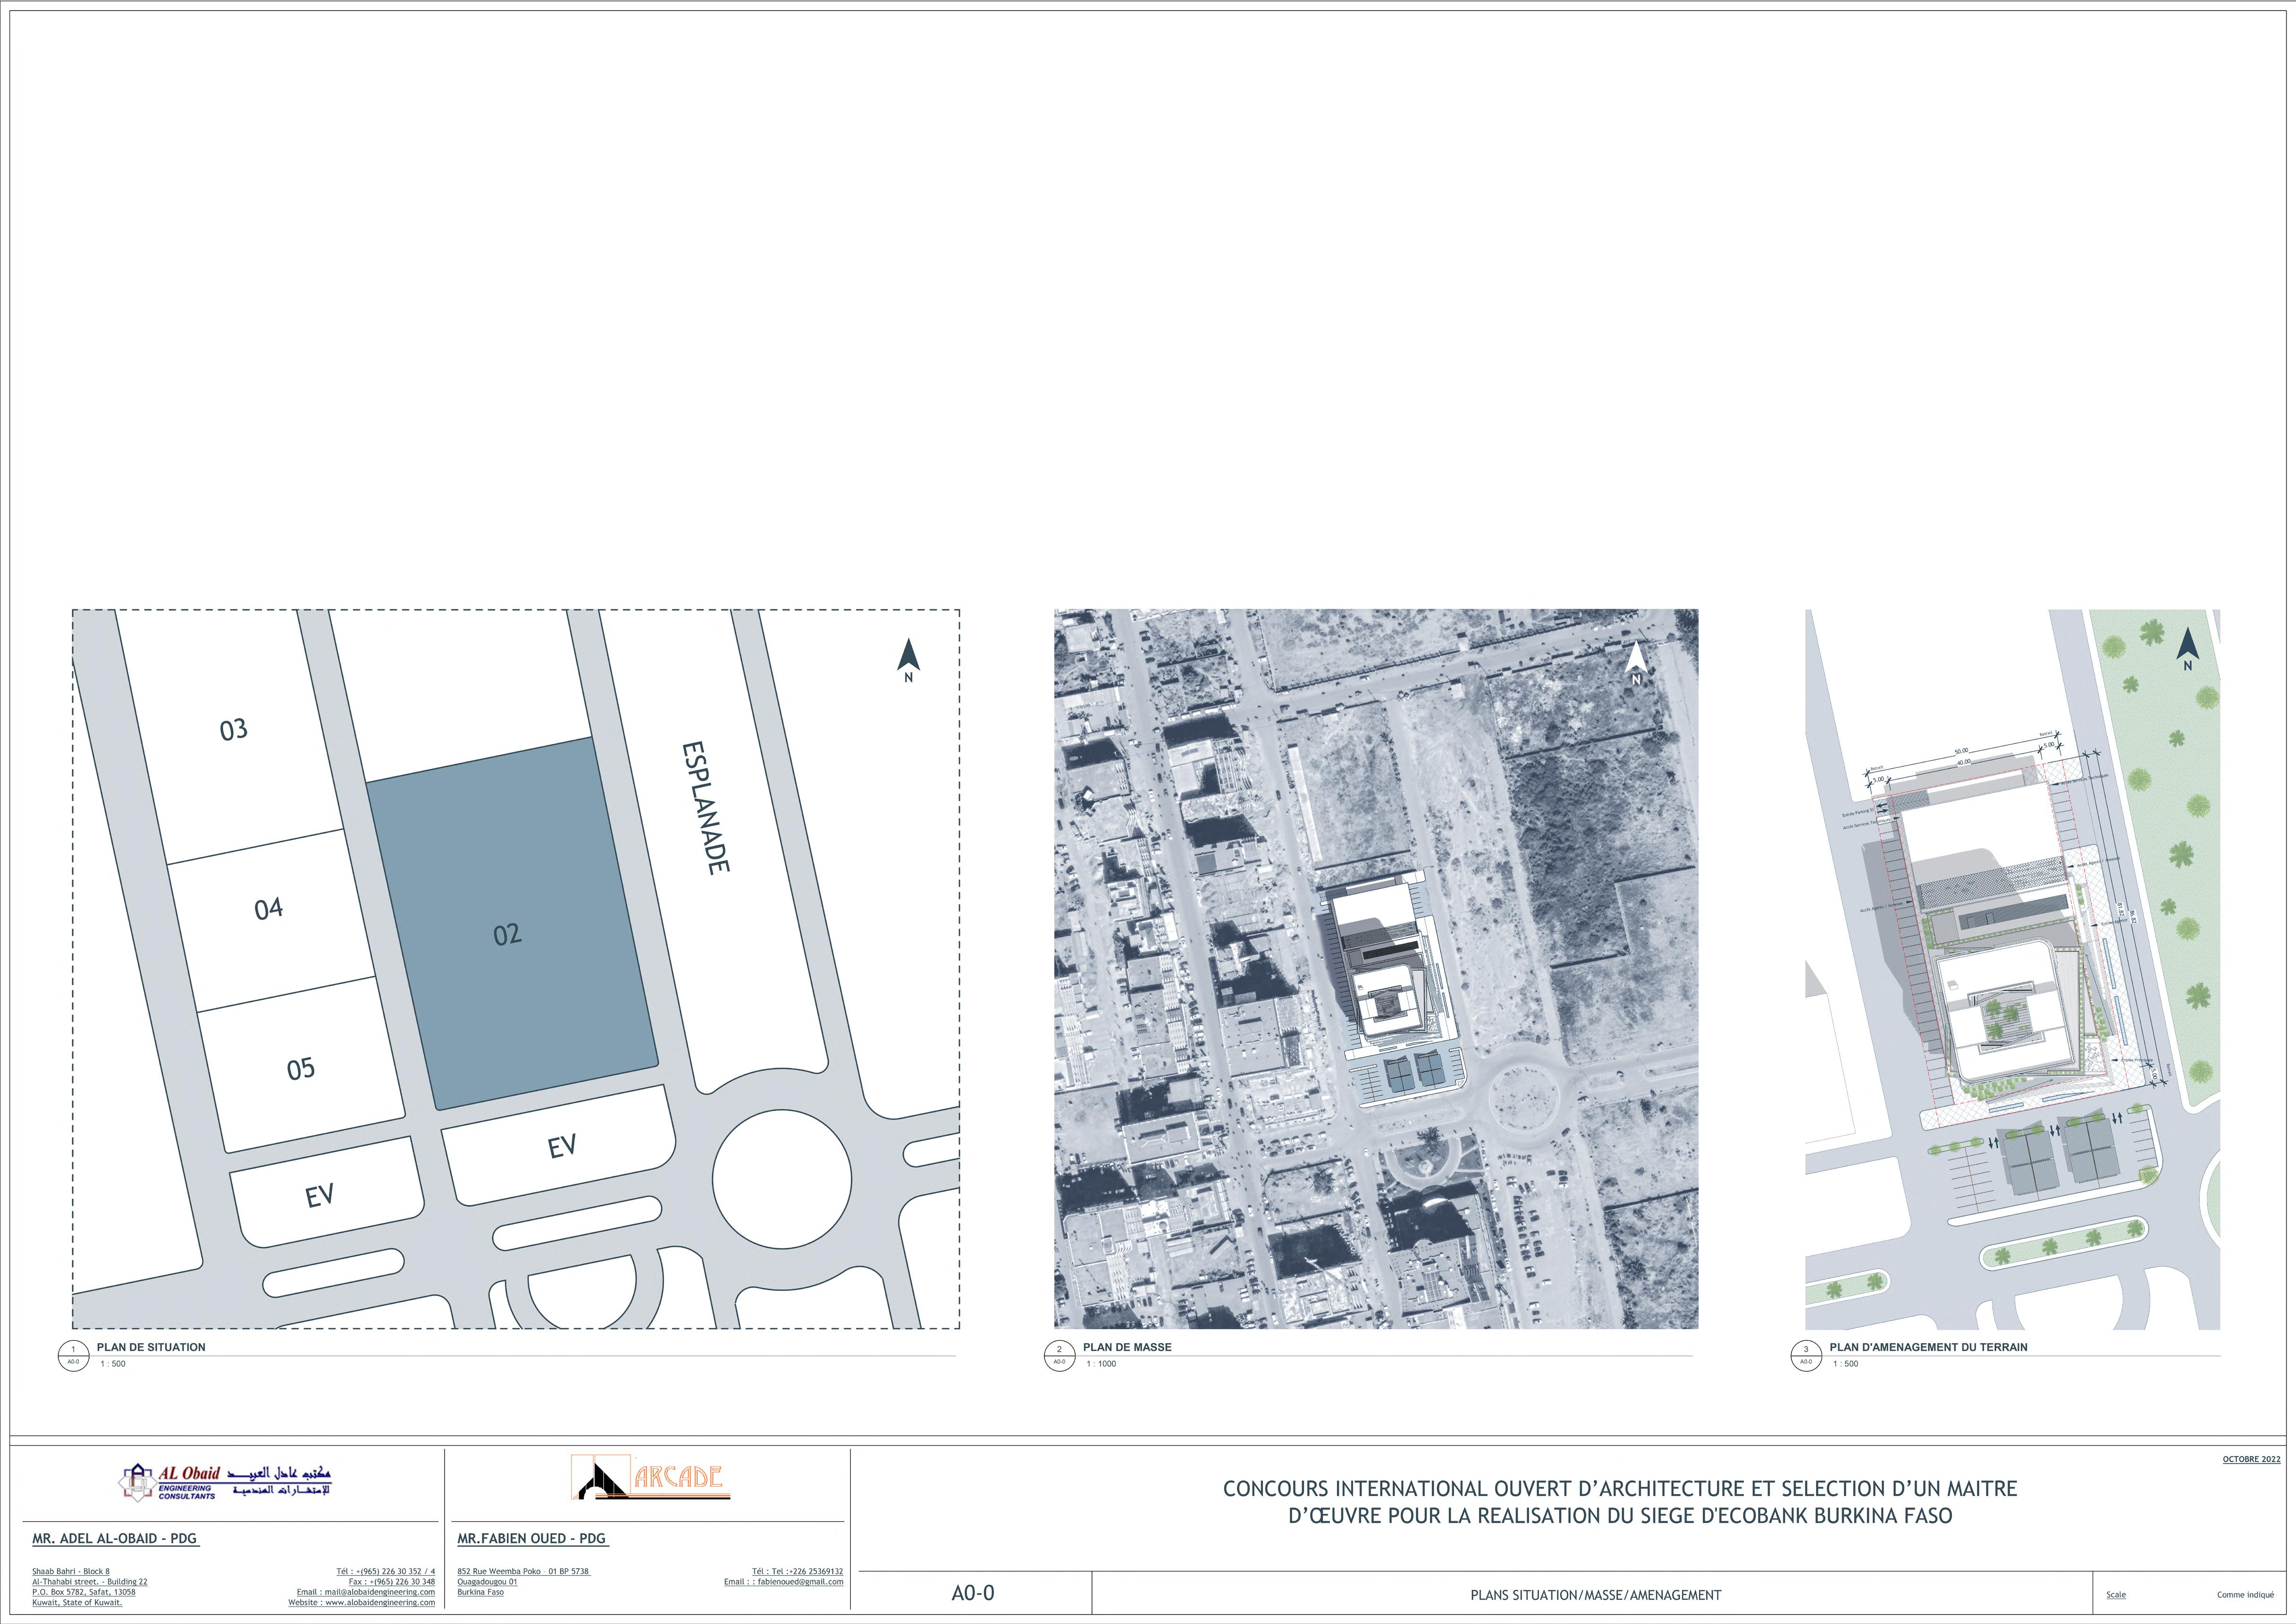The image size is (2296, 1624).
Task: Click the view tag circle numbered 2
Action: 1059,1356
